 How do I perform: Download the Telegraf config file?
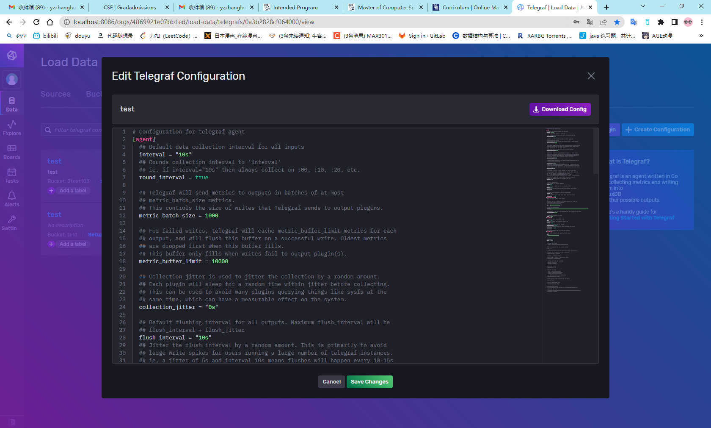point(560,109)
